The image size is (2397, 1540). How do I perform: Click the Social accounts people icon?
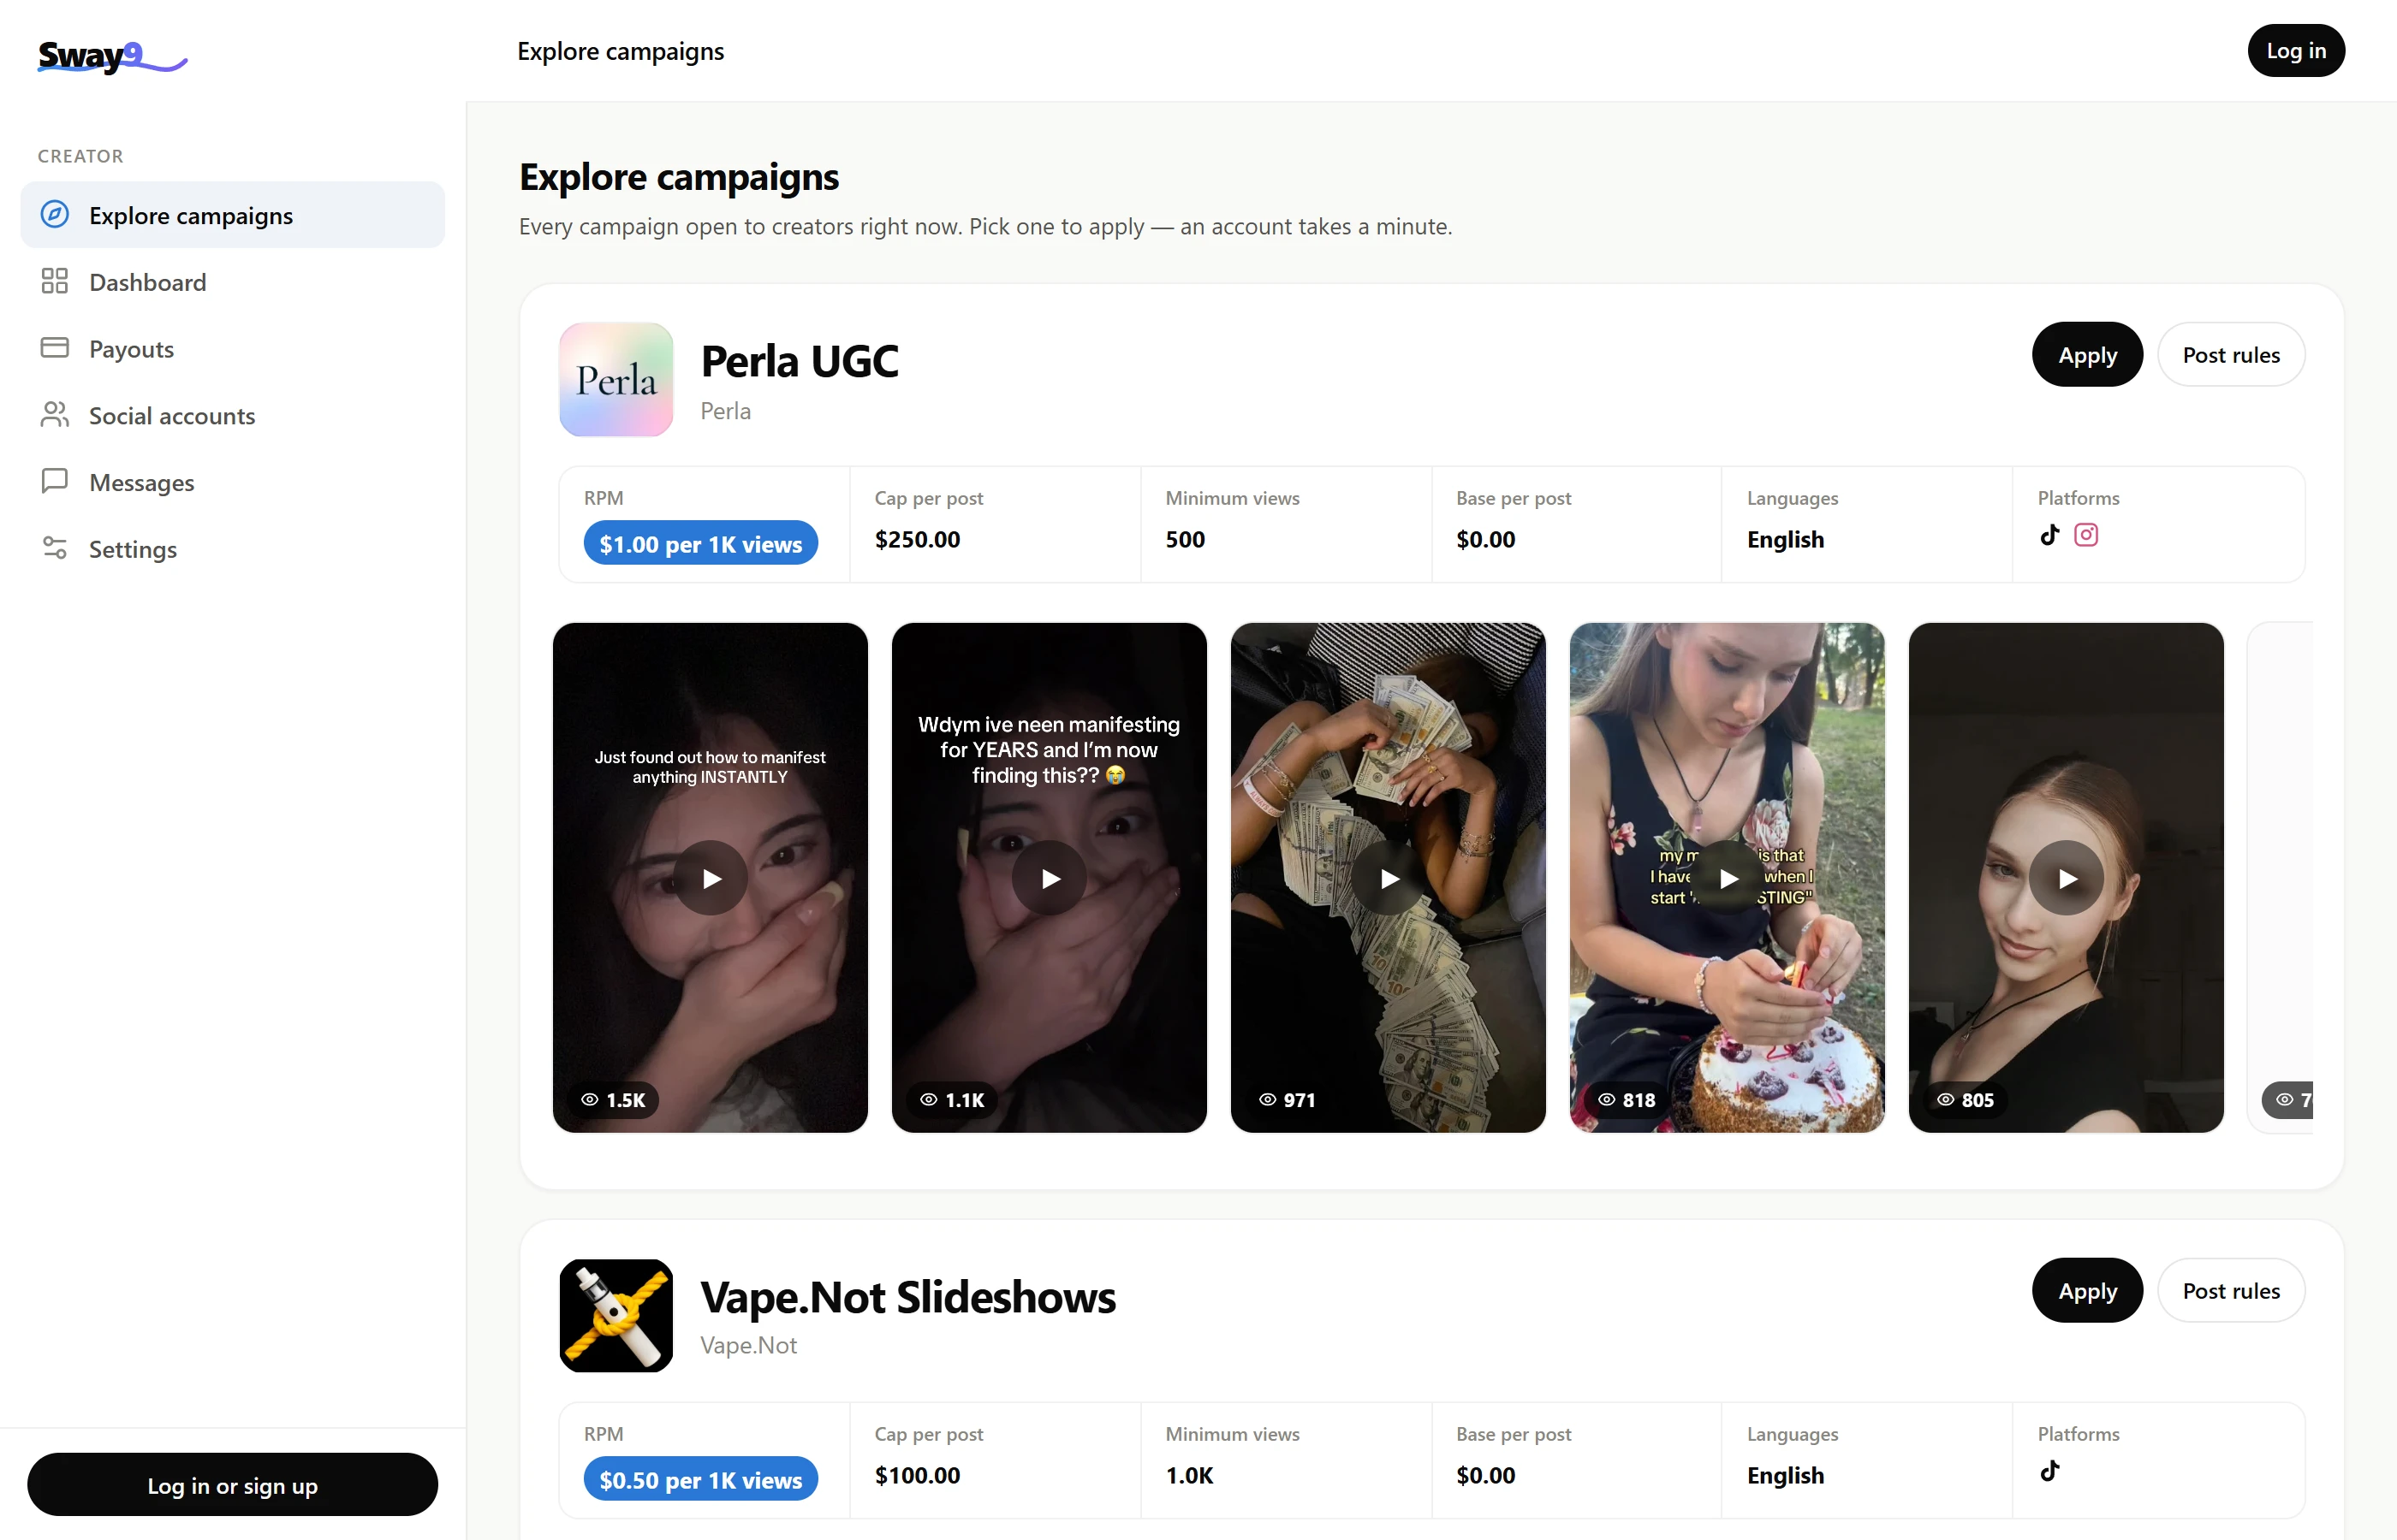click(x=55, y=415)
